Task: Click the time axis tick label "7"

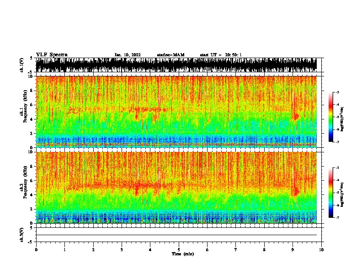Action: pos(236,250)
